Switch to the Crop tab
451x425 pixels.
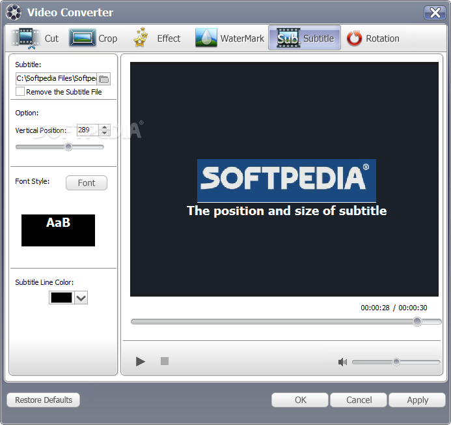click(93, 38)
